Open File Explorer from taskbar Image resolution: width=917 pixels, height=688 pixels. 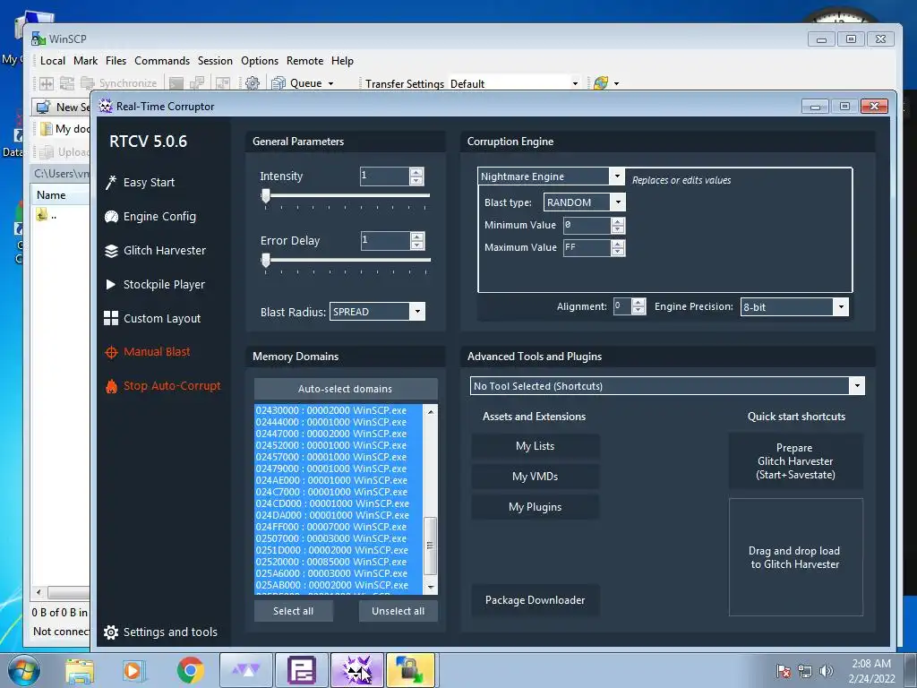point(80,670)
